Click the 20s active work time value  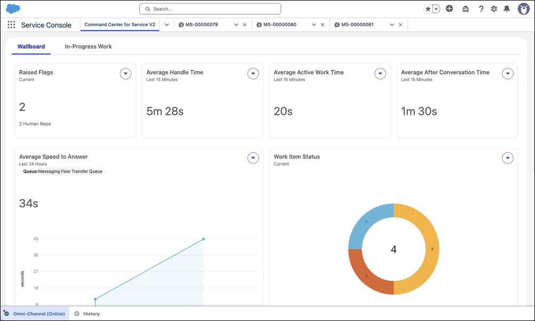click(283, 111)
